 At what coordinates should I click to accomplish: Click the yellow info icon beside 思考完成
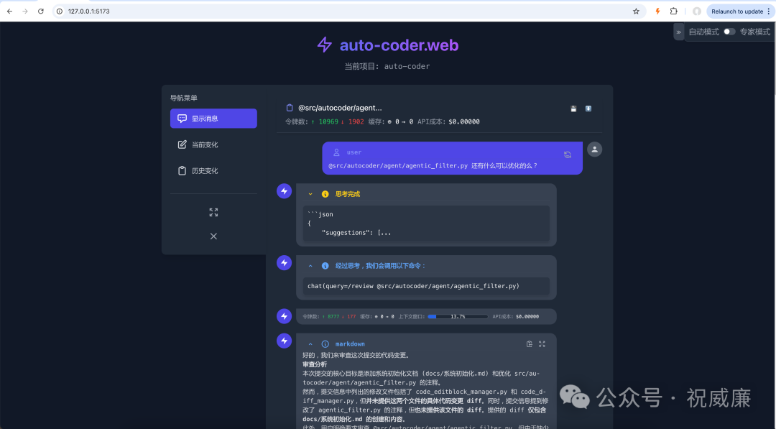325,194
